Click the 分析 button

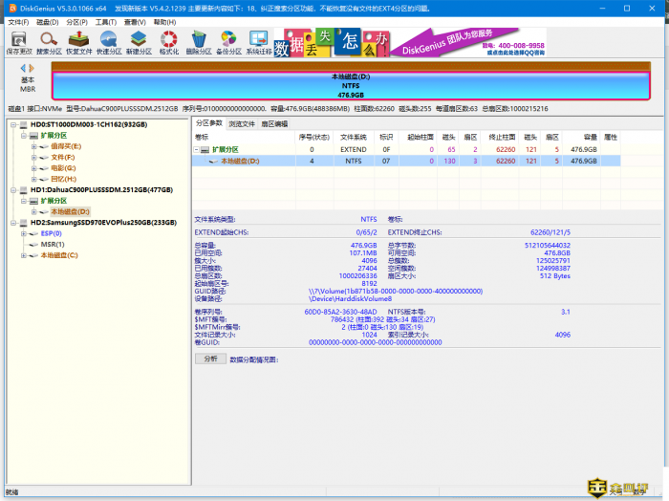(x=211, y=359)
